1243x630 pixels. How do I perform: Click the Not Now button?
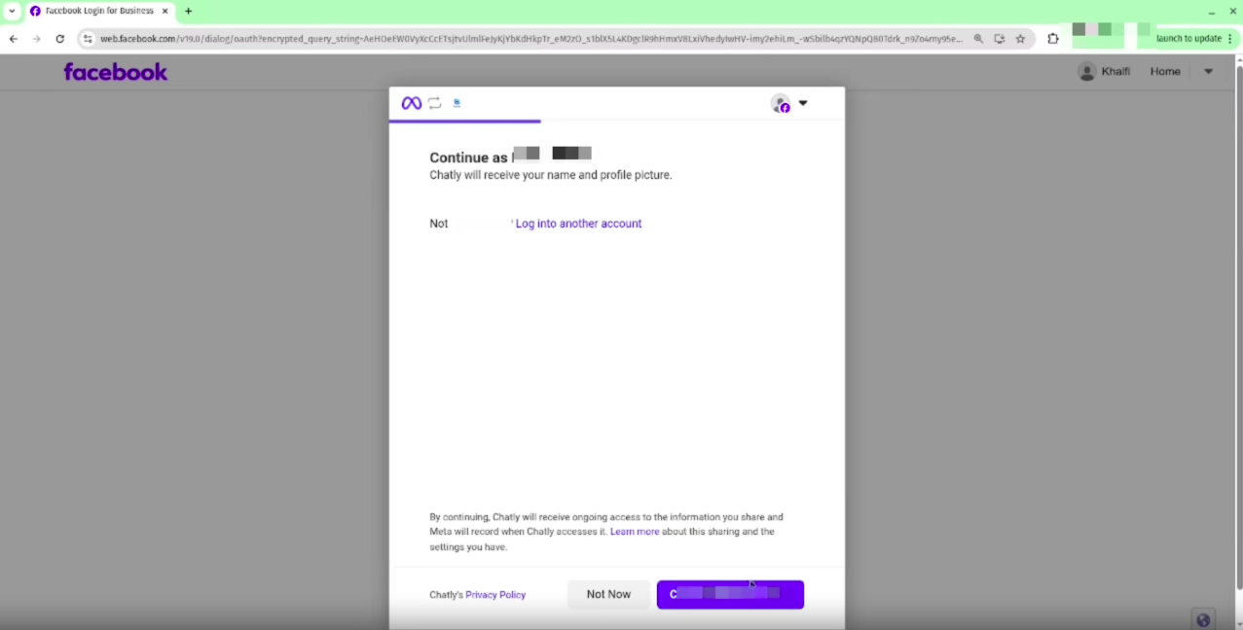click(608, 594)
